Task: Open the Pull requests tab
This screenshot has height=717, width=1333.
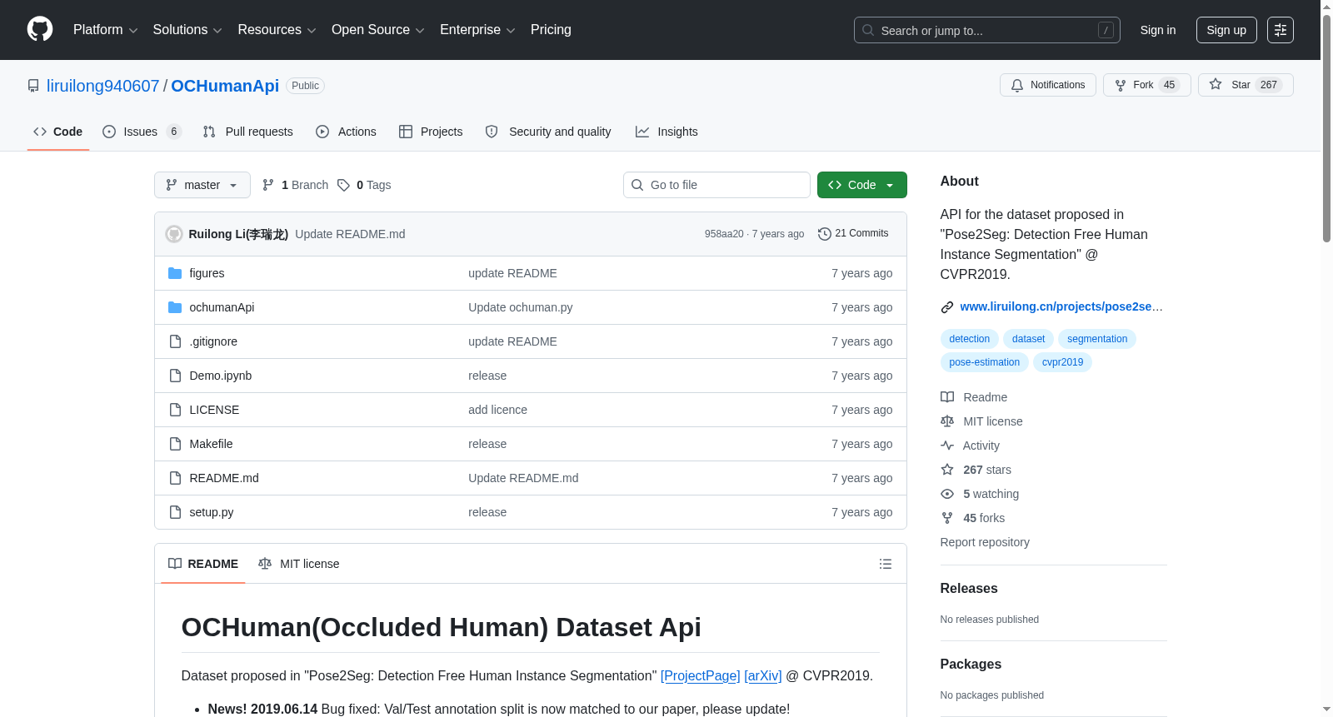Action: point(248,132)
